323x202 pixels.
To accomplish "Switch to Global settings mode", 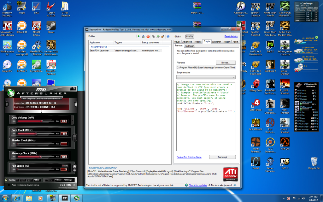I will (x=178, y=37).
